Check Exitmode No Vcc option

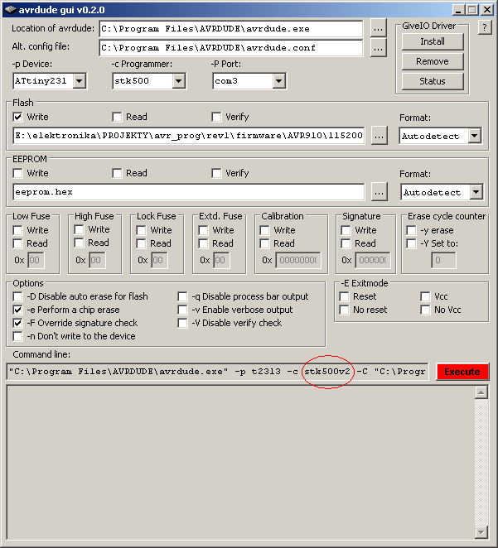pyautogui.click(x=425, y=310)
